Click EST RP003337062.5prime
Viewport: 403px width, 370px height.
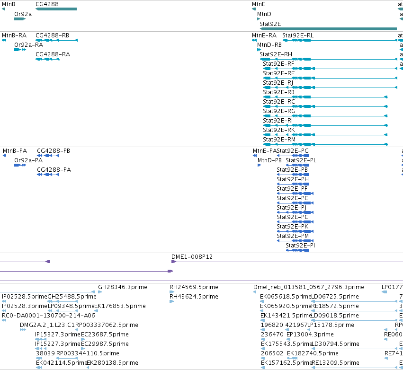107,326
